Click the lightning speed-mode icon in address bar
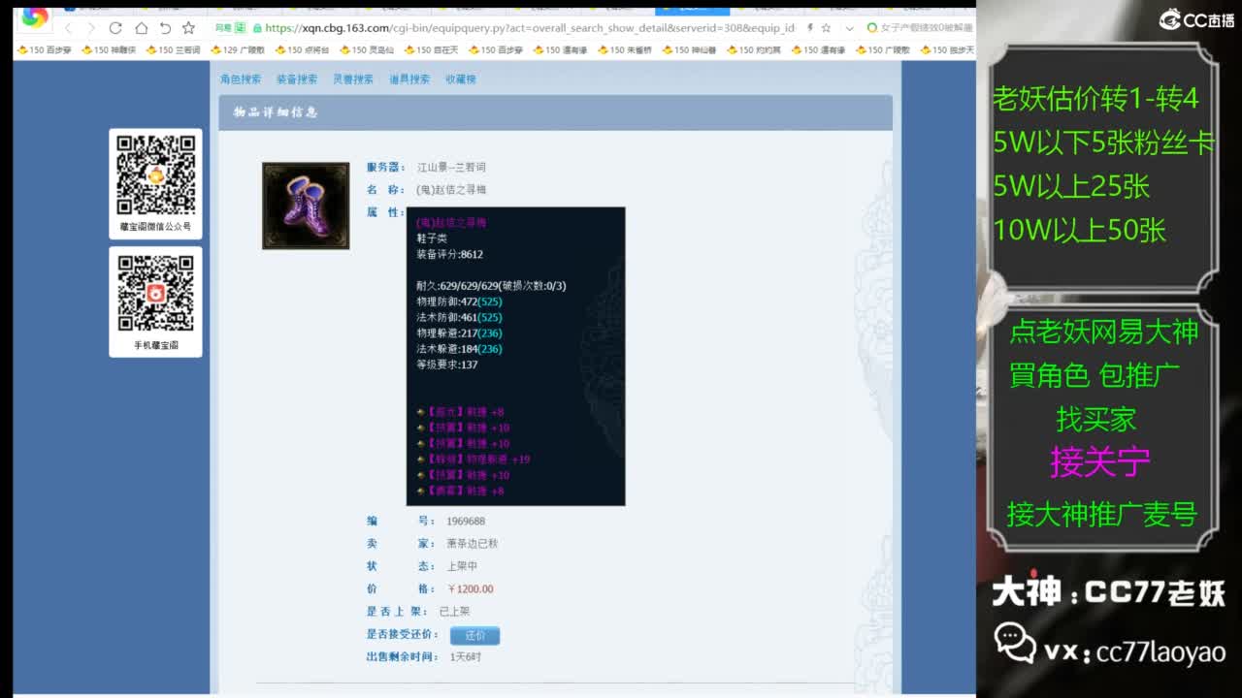 point(810,28)
